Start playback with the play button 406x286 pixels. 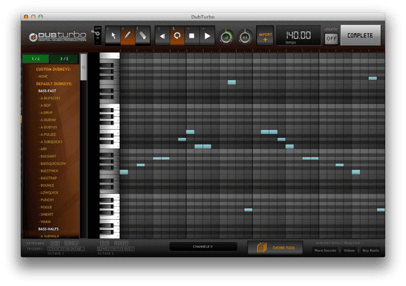click(207, 36)
